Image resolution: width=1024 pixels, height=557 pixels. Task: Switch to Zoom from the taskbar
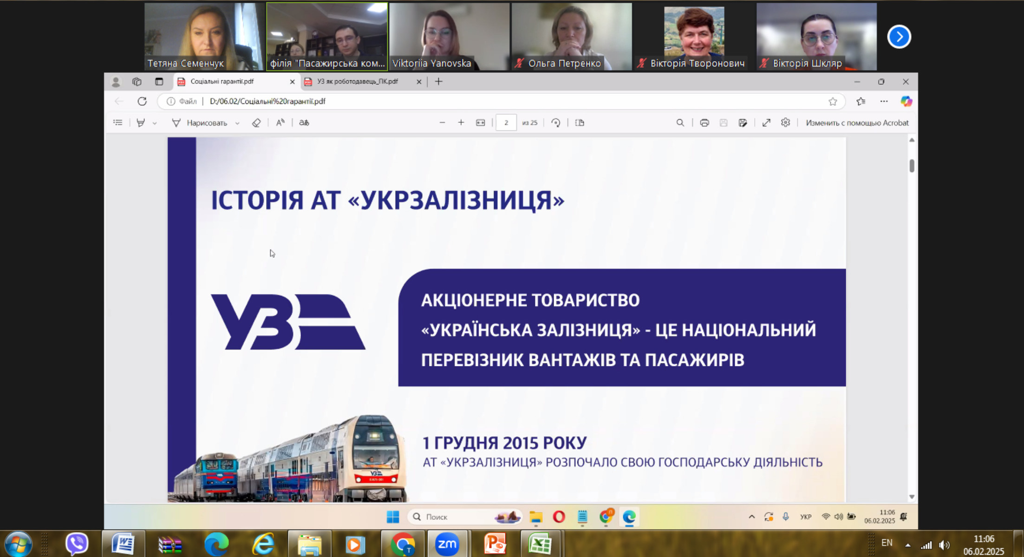coord(447,544)
